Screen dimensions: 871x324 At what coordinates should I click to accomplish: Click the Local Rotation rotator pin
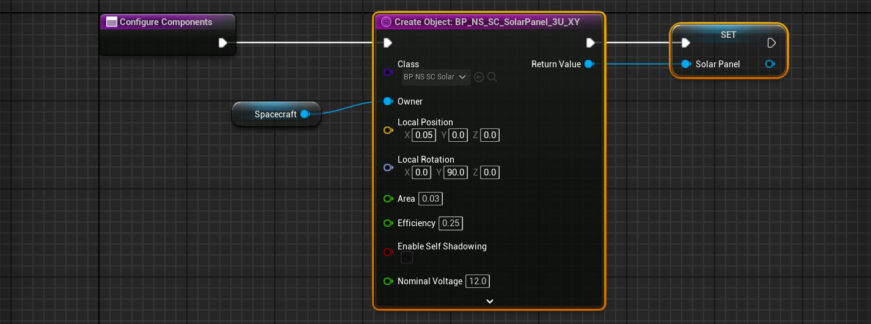point(387,168)
